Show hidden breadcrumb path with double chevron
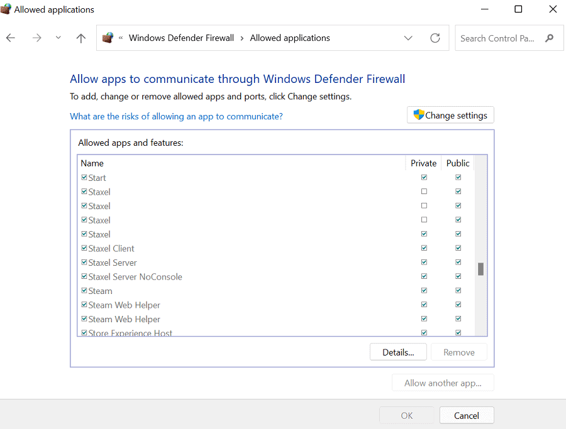Screen dimensions: 566x429 tap(121, 38)
